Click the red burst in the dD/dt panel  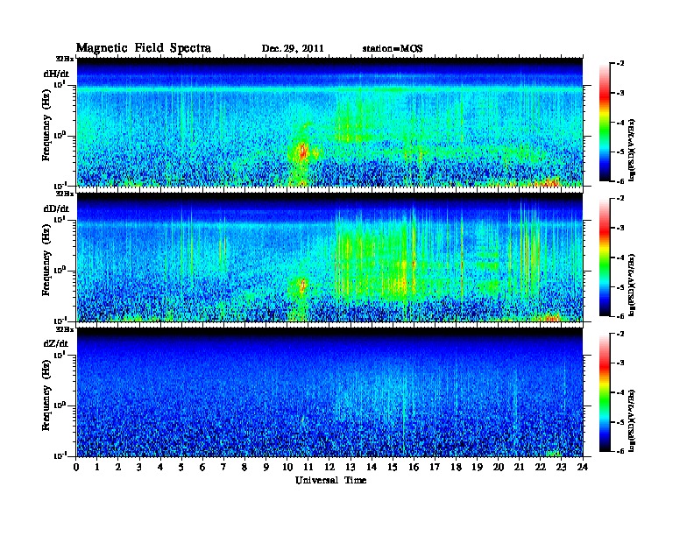pyautogui.click(x=303, y=286)
